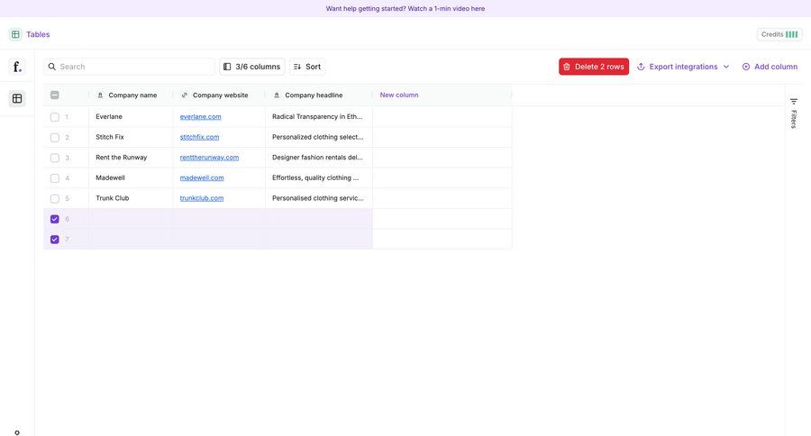Image resolution: width=811 pixels, height=436 pixels.
Task: Uncheck the row 7 checkbox
Action: point(55,240)
